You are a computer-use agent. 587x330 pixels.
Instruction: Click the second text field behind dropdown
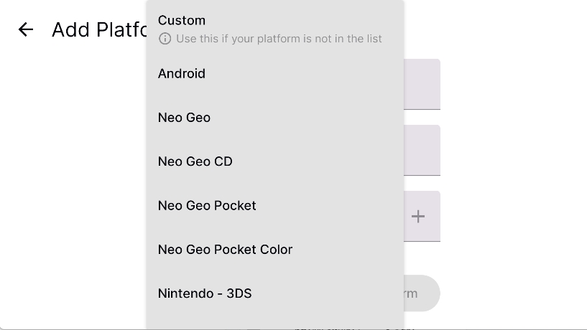click(422, 150)
